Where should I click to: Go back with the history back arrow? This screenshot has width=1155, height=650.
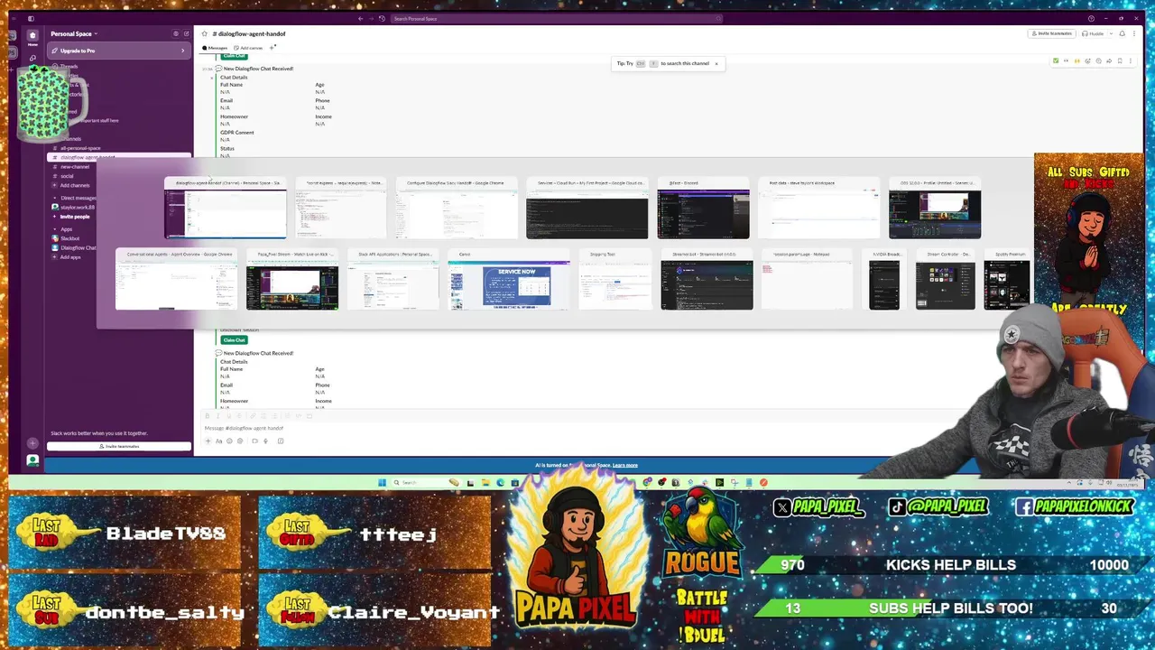pyautogui.click(x=360, y=18)
